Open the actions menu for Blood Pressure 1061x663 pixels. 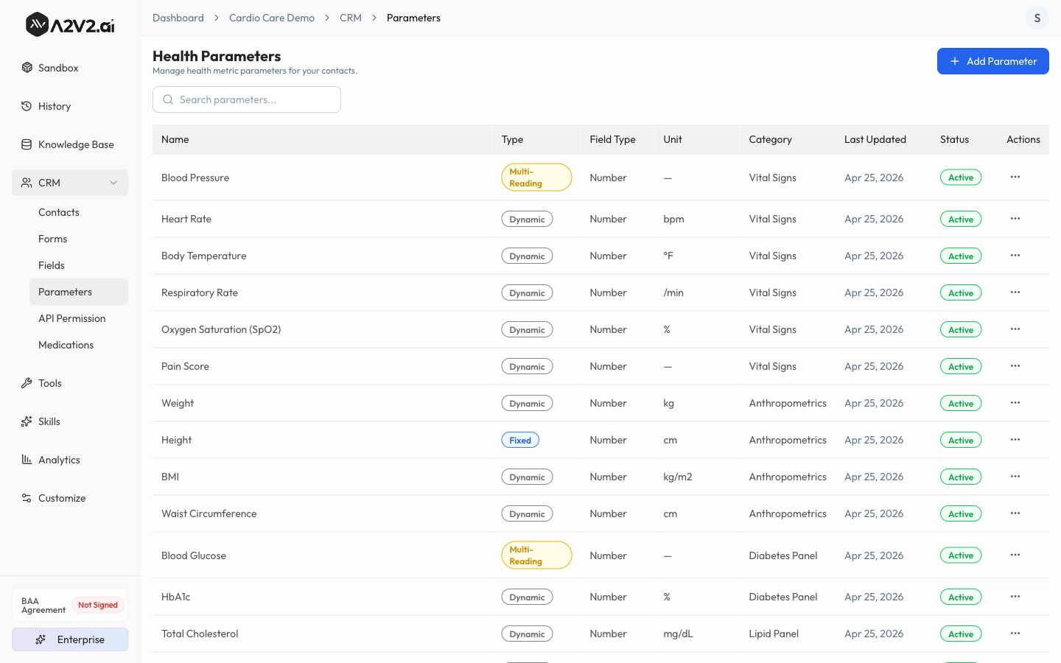tap(1015, 177)
